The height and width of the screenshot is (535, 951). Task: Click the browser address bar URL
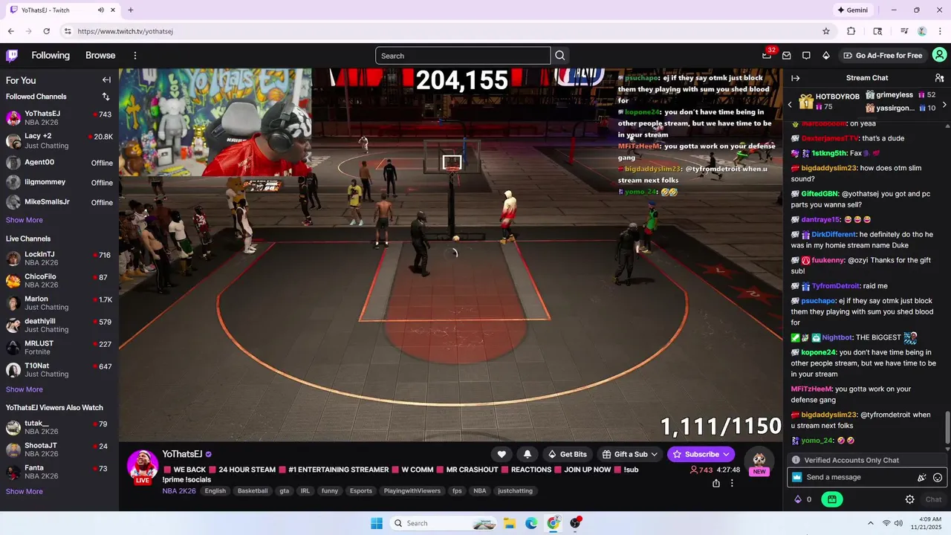coord(125,31)
